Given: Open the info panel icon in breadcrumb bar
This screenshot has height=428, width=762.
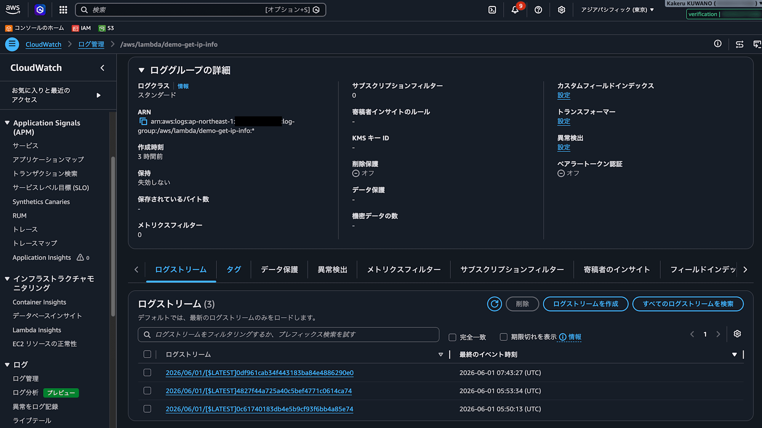Looking at the screenshot, I should pyautogui.click(x=718, y=44).
